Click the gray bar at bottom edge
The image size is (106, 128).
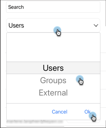35,127
